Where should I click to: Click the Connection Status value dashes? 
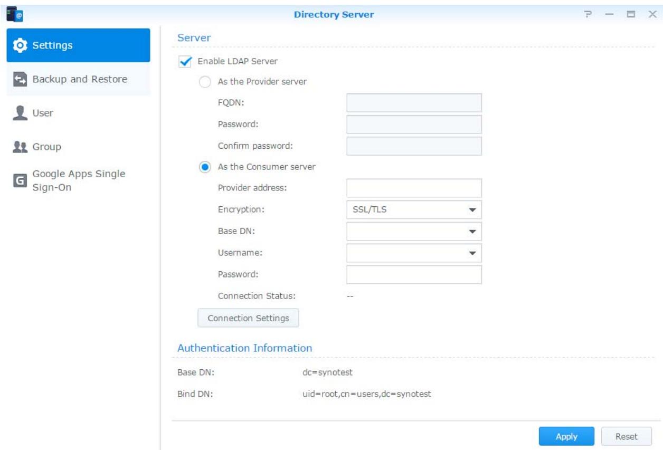coord(350,296)
